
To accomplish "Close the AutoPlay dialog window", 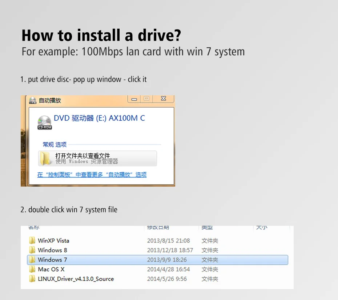I will point(164,99).
